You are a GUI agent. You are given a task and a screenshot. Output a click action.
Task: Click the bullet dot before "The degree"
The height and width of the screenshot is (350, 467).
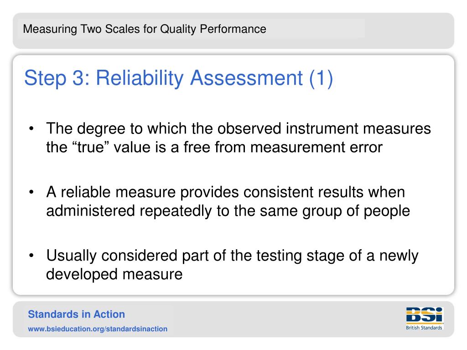point(31,129)
